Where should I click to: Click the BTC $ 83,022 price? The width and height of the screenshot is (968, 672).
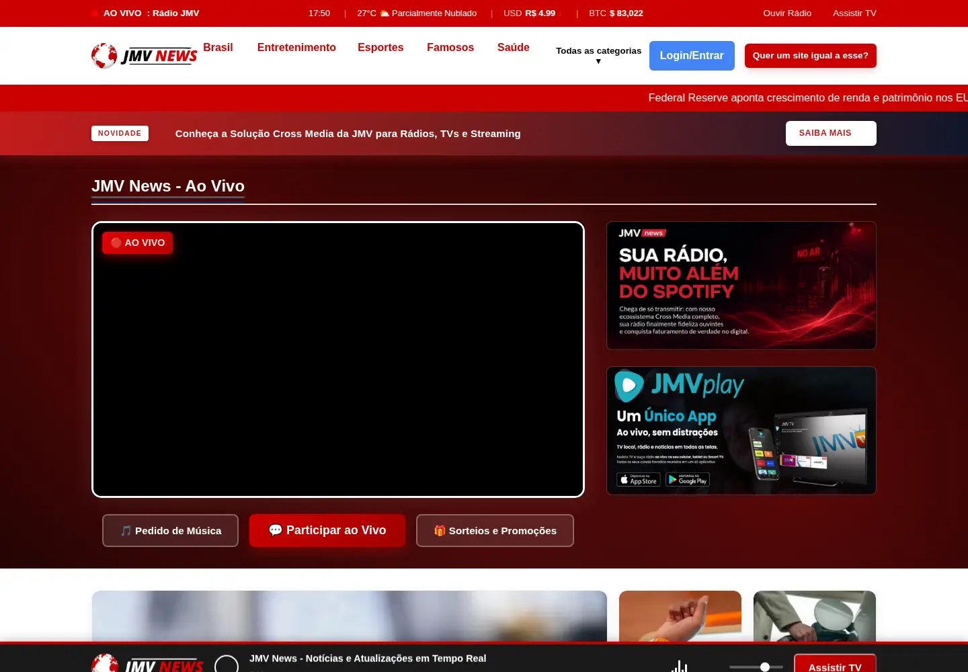pyautogui.click(x=616, y=13)
